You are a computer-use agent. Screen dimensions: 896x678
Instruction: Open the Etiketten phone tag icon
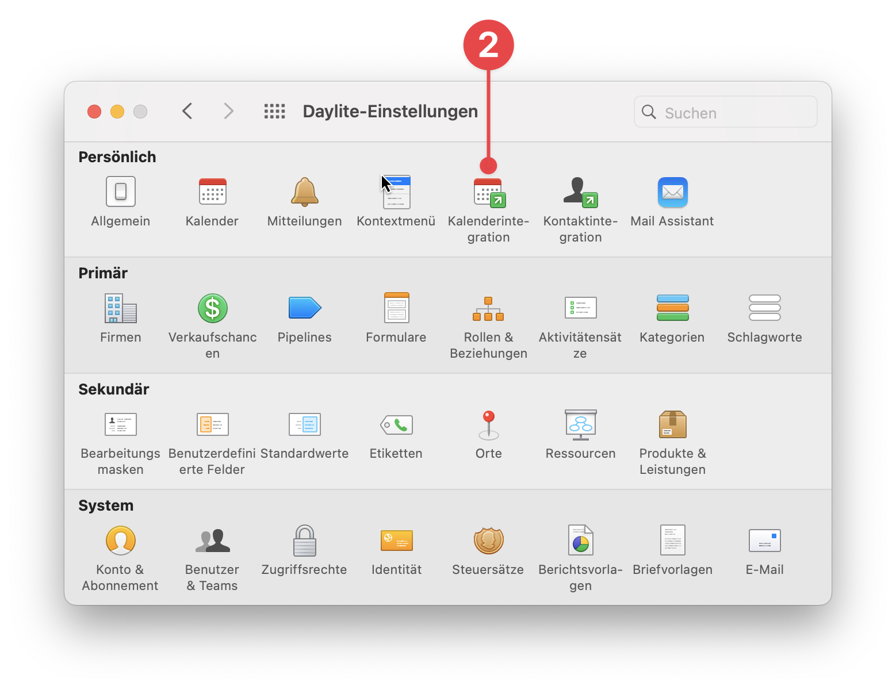coord(396,425)
